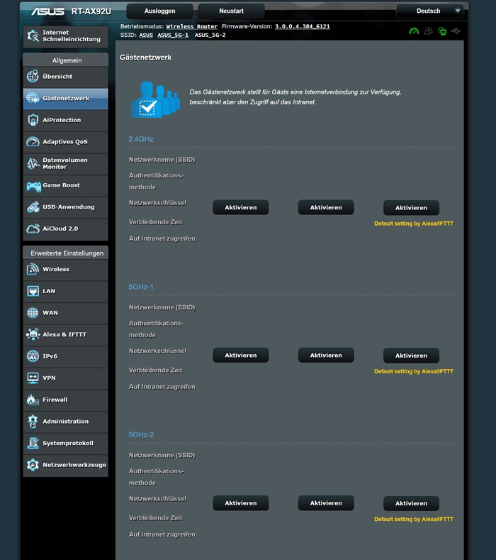496x560 pixels.
Task: Click the USB status icon in header
Action: [456, 31]
